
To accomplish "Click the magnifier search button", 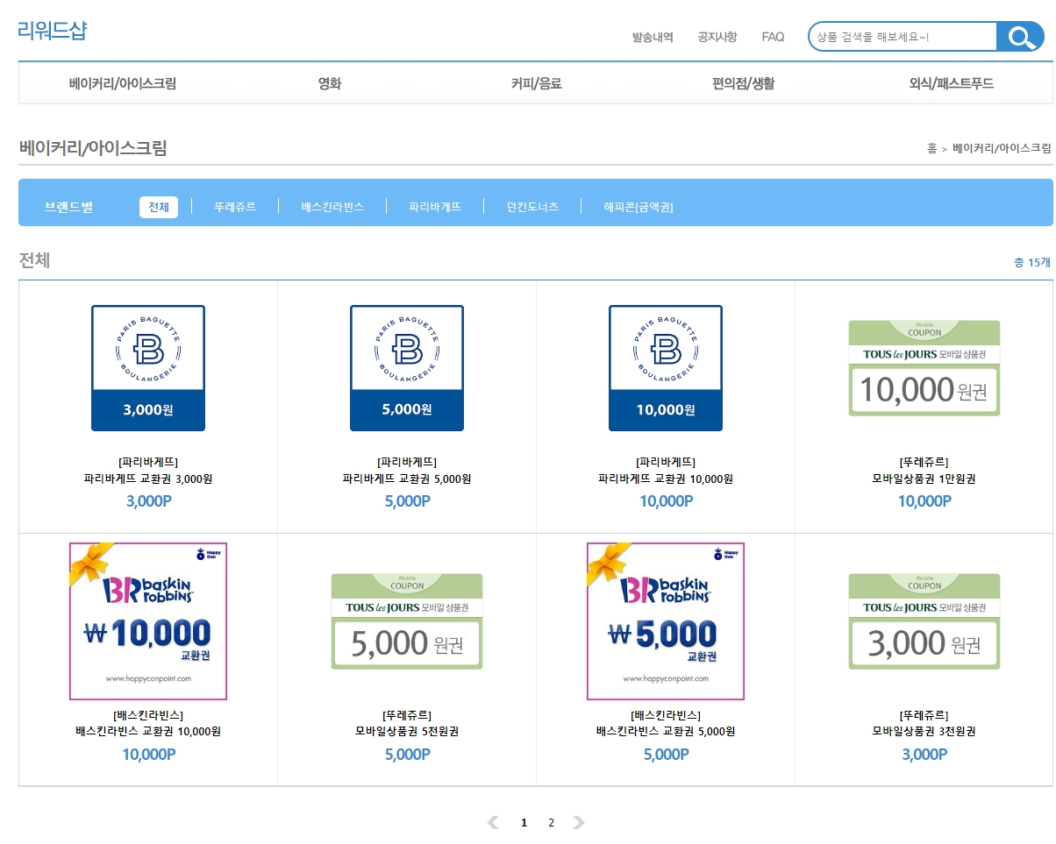I will click(x=1020, y=37).
